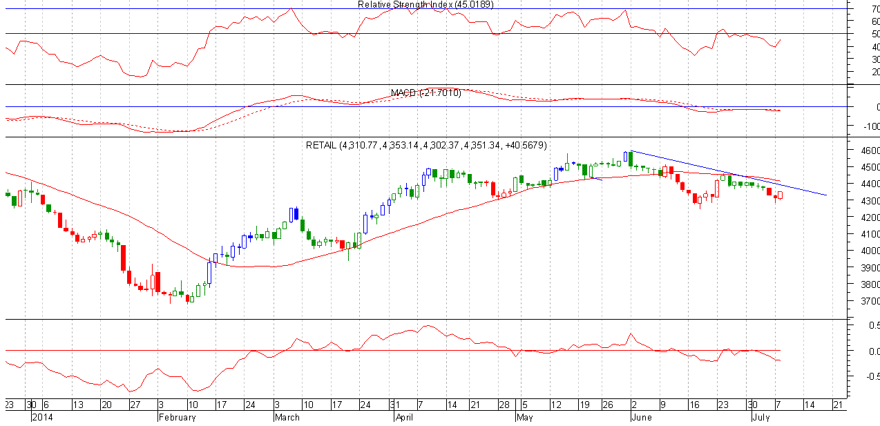This screenshot has width=880, height=426.
Task: Select the 4300 price axis label
Action: pos(870,201)
